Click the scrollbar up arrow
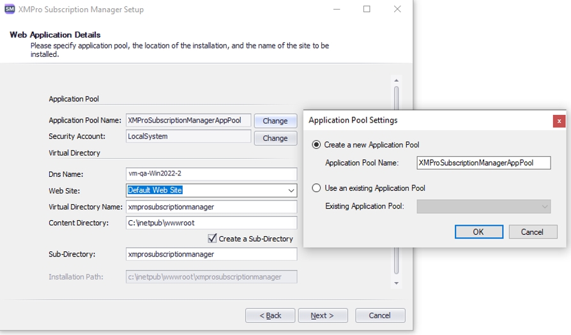 click(x=396, y=80)
